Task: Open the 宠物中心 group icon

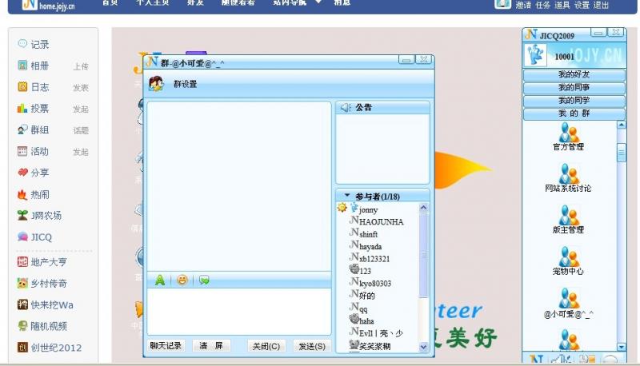Action: click(569, 257)
